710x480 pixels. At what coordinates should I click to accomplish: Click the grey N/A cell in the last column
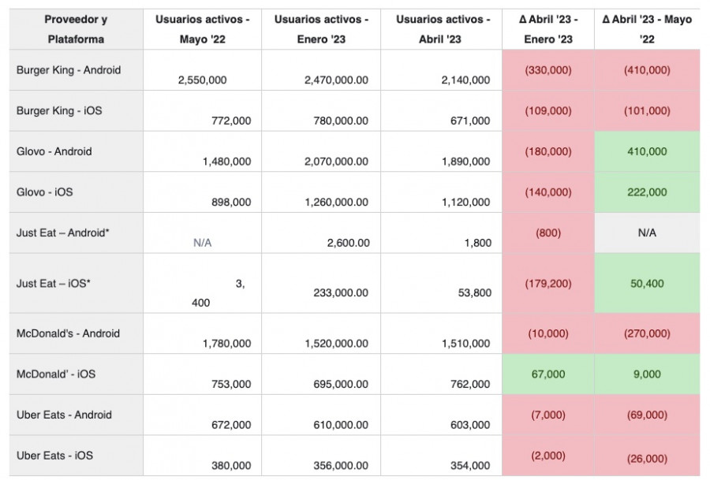point(647,233)
